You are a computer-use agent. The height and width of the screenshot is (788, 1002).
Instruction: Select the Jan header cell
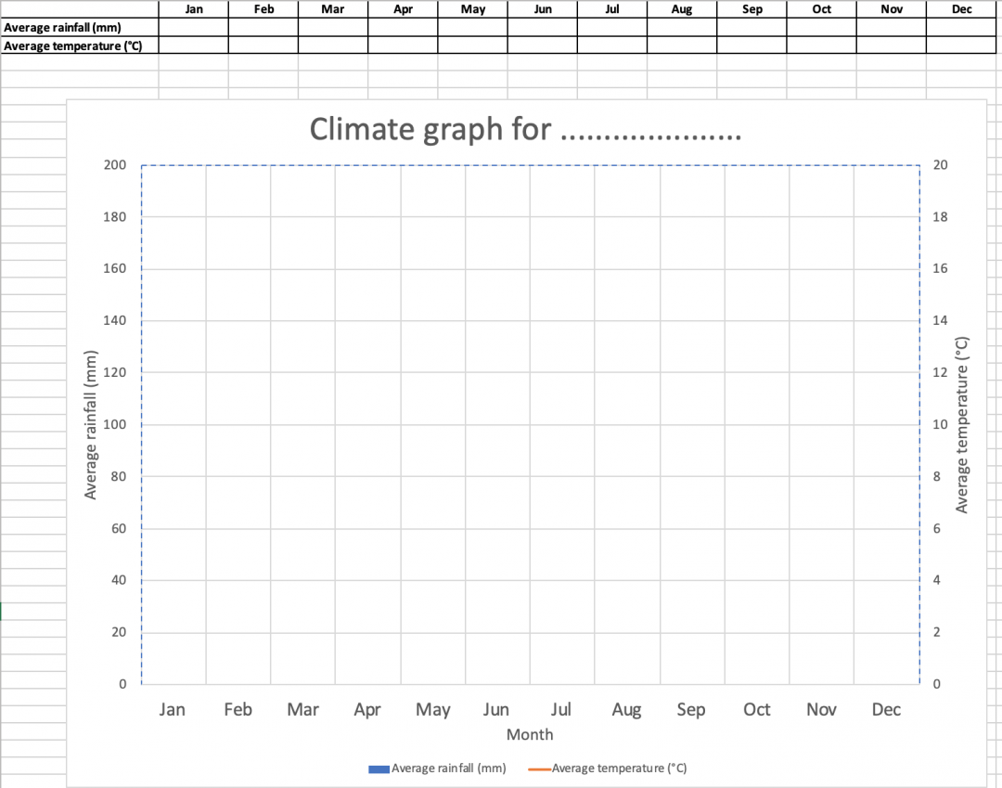point(194,9)
